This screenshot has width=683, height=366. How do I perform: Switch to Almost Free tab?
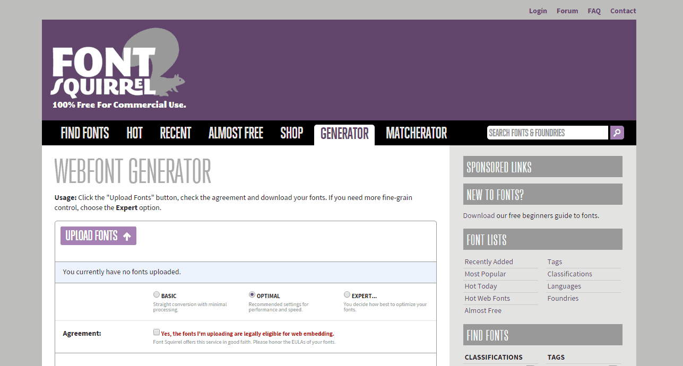(236, 133)
